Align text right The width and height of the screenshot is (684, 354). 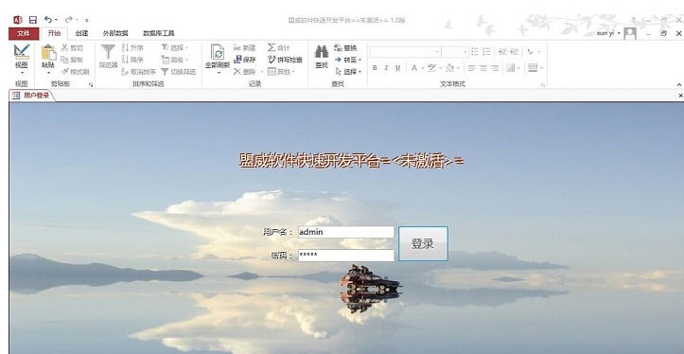point(494,68)
